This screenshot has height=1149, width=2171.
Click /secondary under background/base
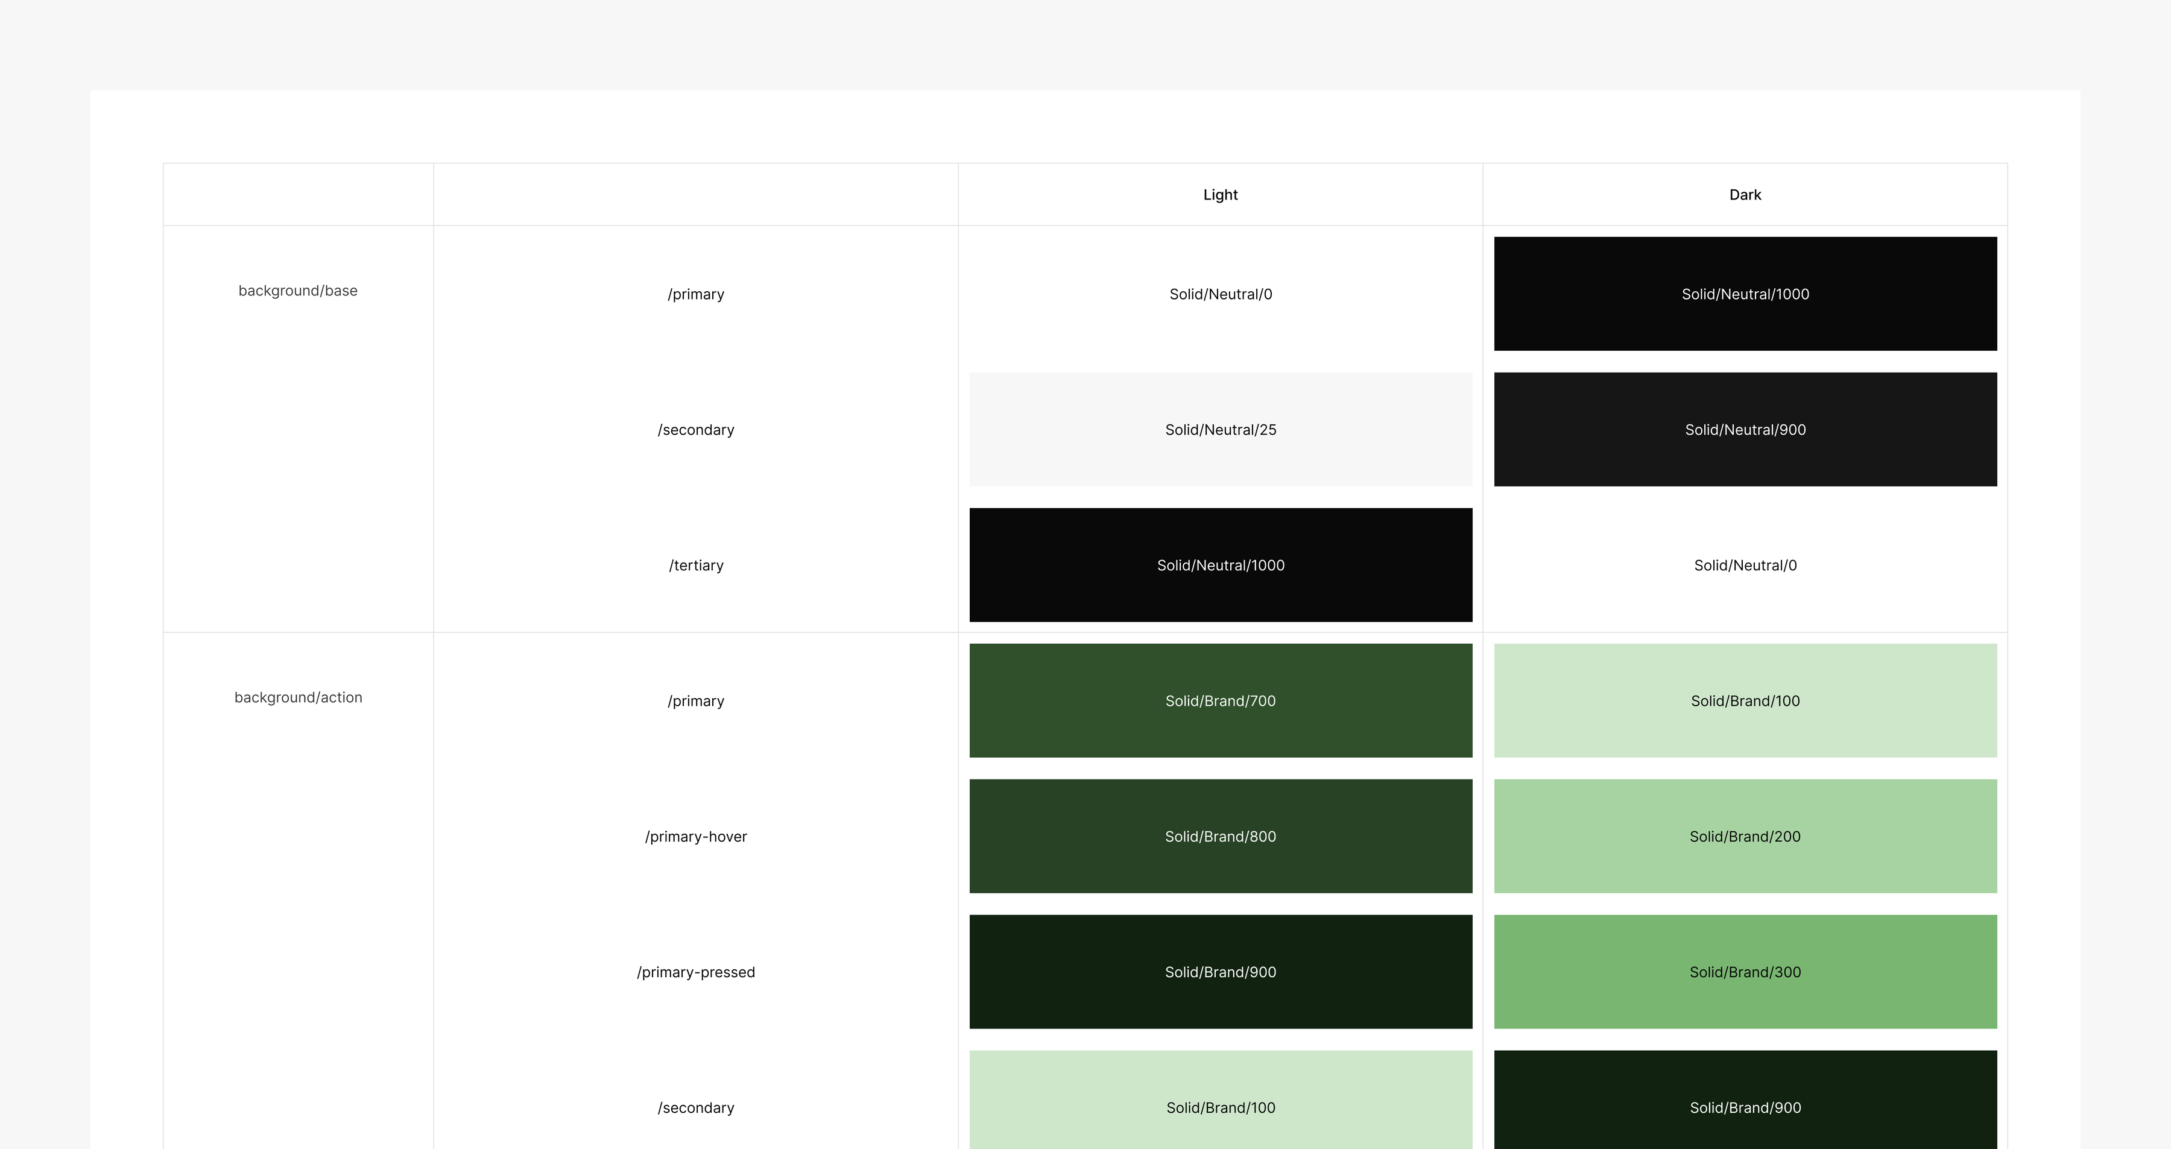click(x=695, y=430)
